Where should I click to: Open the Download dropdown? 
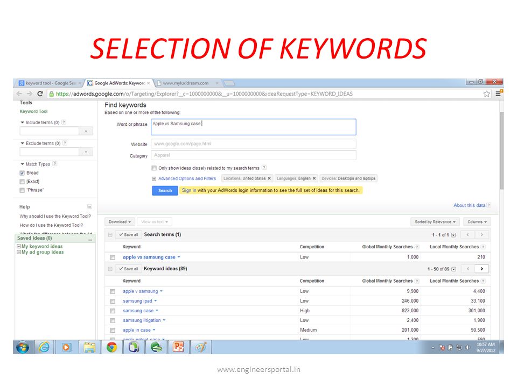pos(120,222)
